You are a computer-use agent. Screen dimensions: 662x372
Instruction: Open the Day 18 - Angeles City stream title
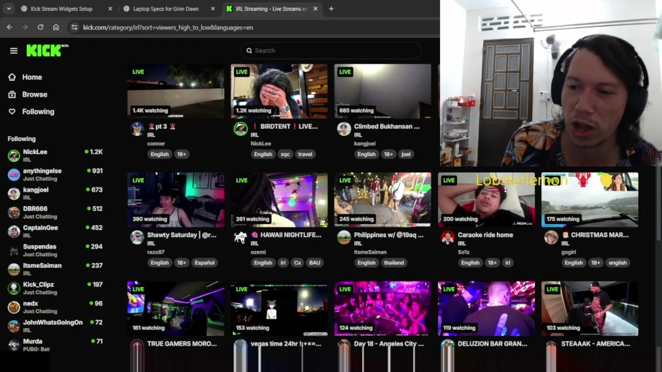(x=388, y=344)
